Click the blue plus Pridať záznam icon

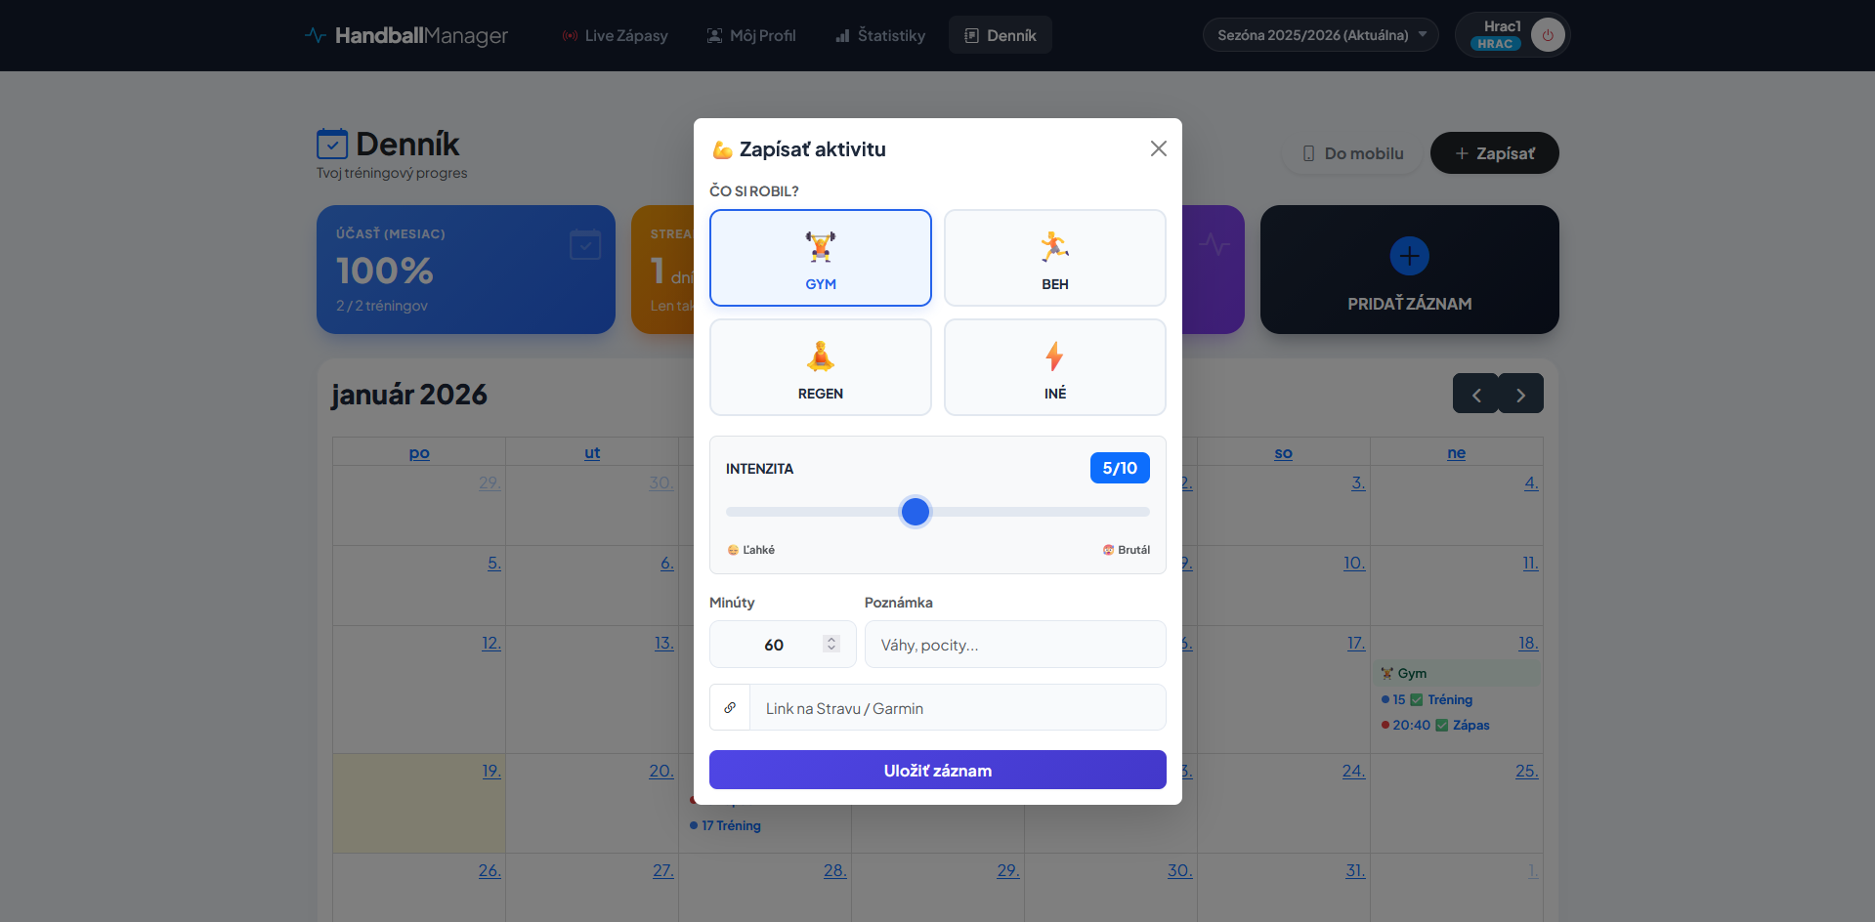pyautogui.click(x=1409, y=256)
